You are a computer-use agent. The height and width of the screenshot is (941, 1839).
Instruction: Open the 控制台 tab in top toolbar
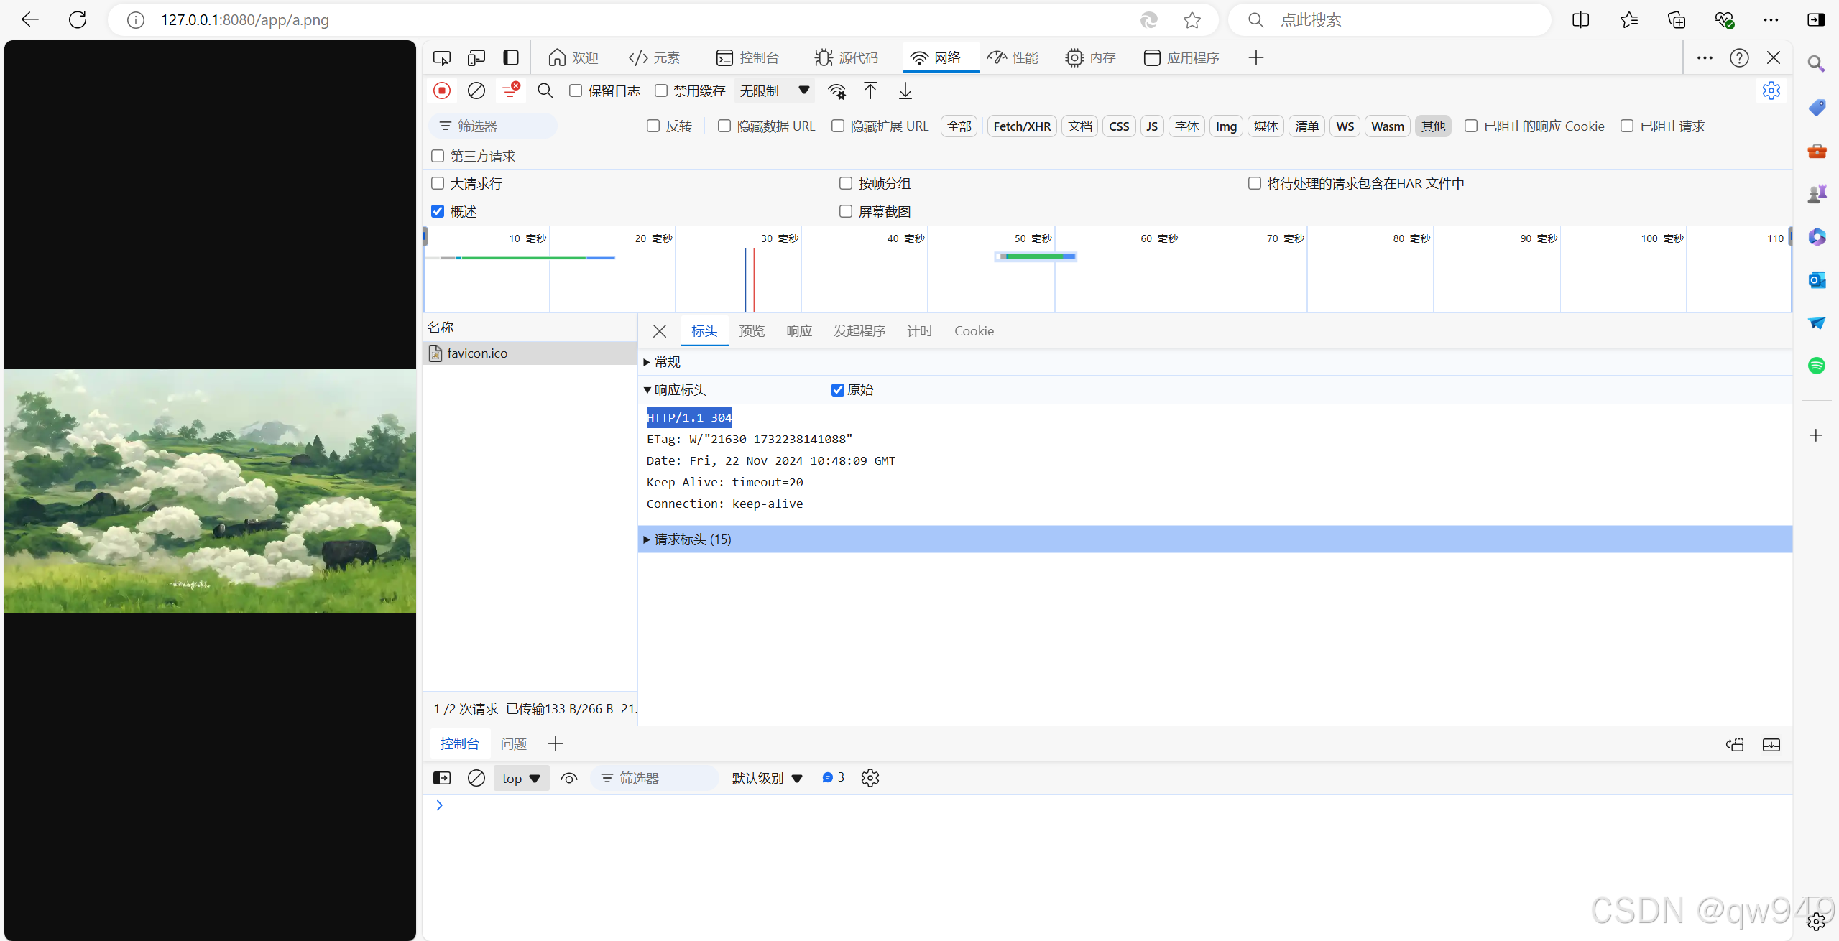tap(748, 57)
